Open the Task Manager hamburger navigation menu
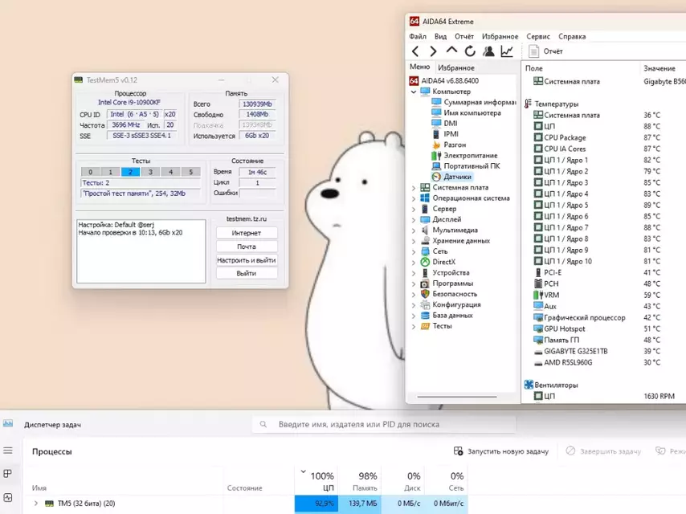 click(8, 451)
